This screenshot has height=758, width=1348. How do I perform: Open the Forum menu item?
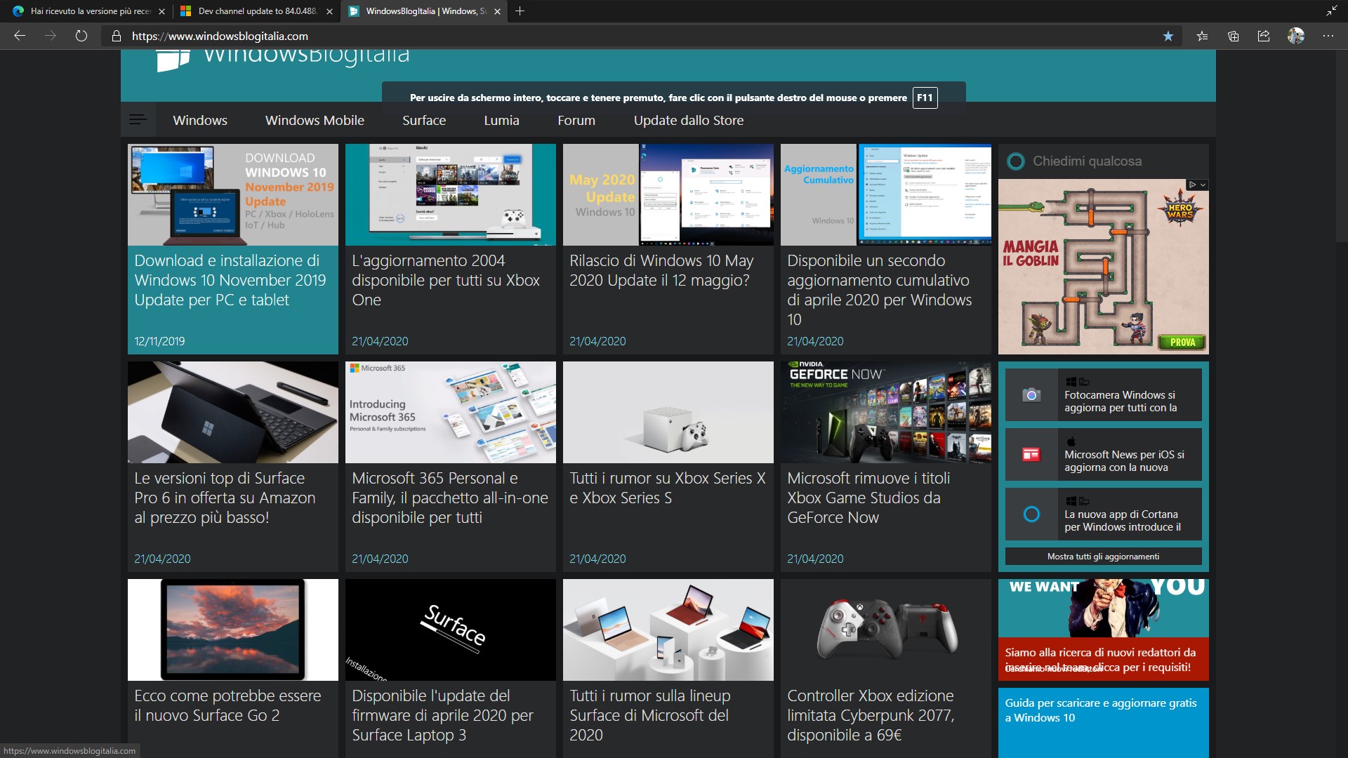576,120
